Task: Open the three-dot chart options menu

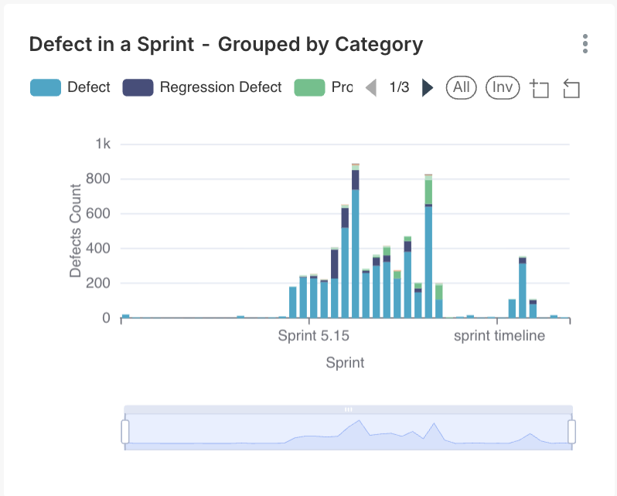Action: pyautogui.click(x=585, y=44)
